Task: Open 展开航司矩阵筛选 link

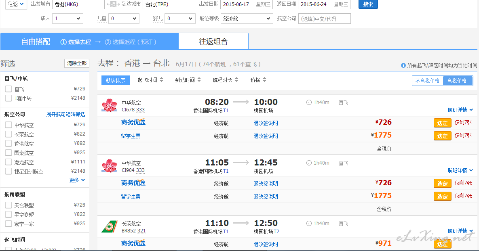Action: tap(65, 114)
